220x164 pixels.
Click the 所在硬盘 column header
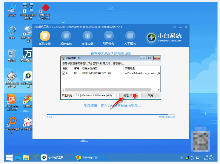[x=130, y=68]
